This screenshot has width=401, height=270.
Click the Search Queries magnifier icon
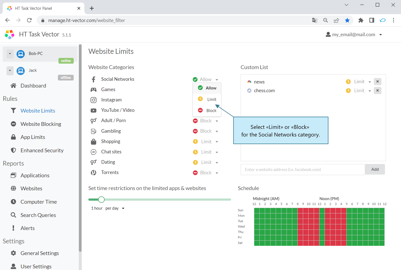[13, 215]
